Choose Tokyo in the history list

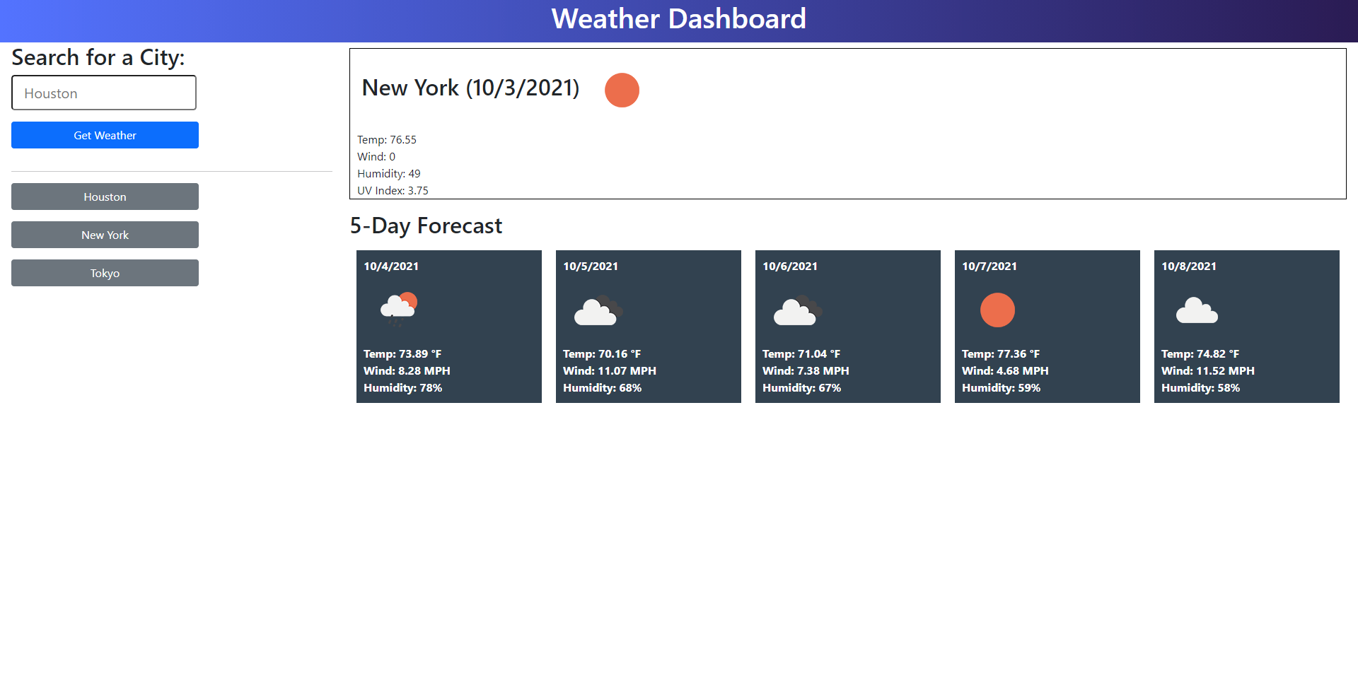point(105,273)
